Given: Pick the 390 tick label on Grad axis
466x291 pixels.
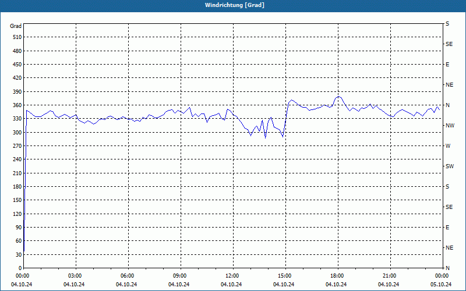Looking at the screenshot, I should [17, 91].
